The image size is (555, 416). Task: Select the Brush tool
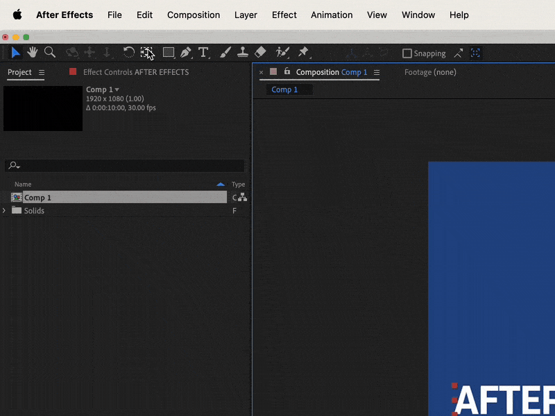[x=225, y=53]
